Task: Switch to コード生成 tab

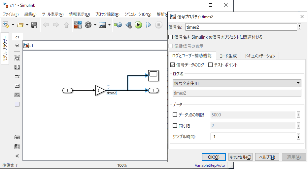Action: 228,56
